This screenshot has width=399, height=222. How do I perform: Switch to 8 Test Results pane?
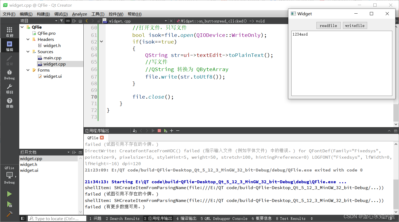[x=291, y=219]
